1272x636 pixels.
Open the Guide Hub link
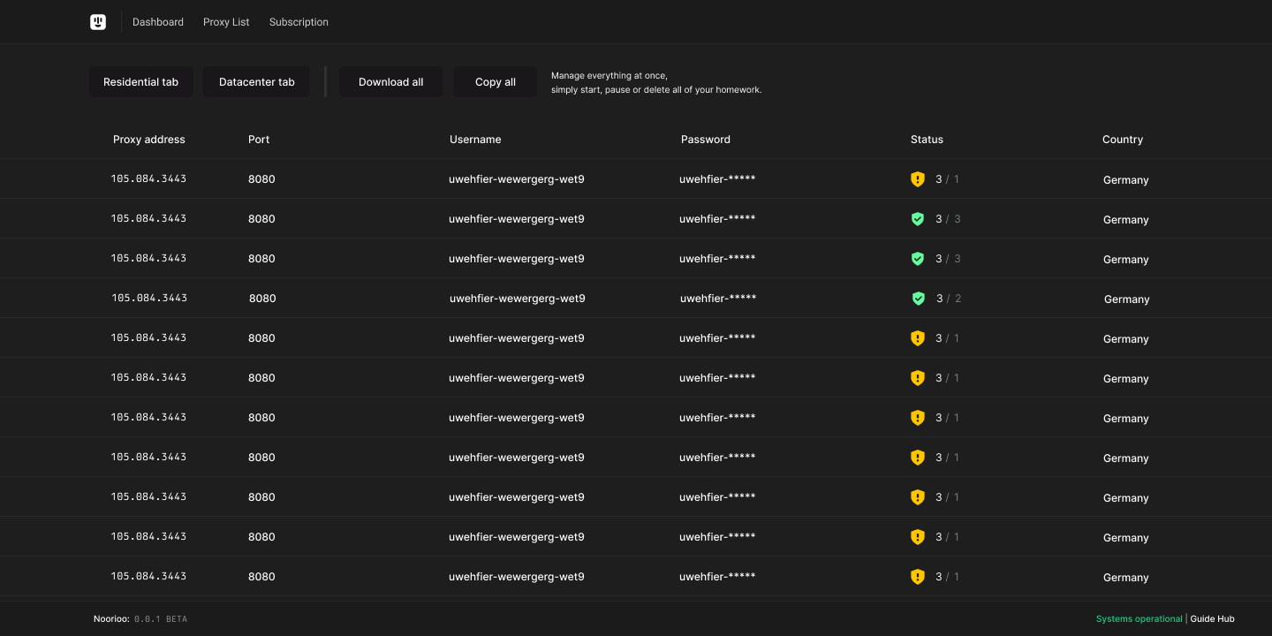click(1212, 618)
